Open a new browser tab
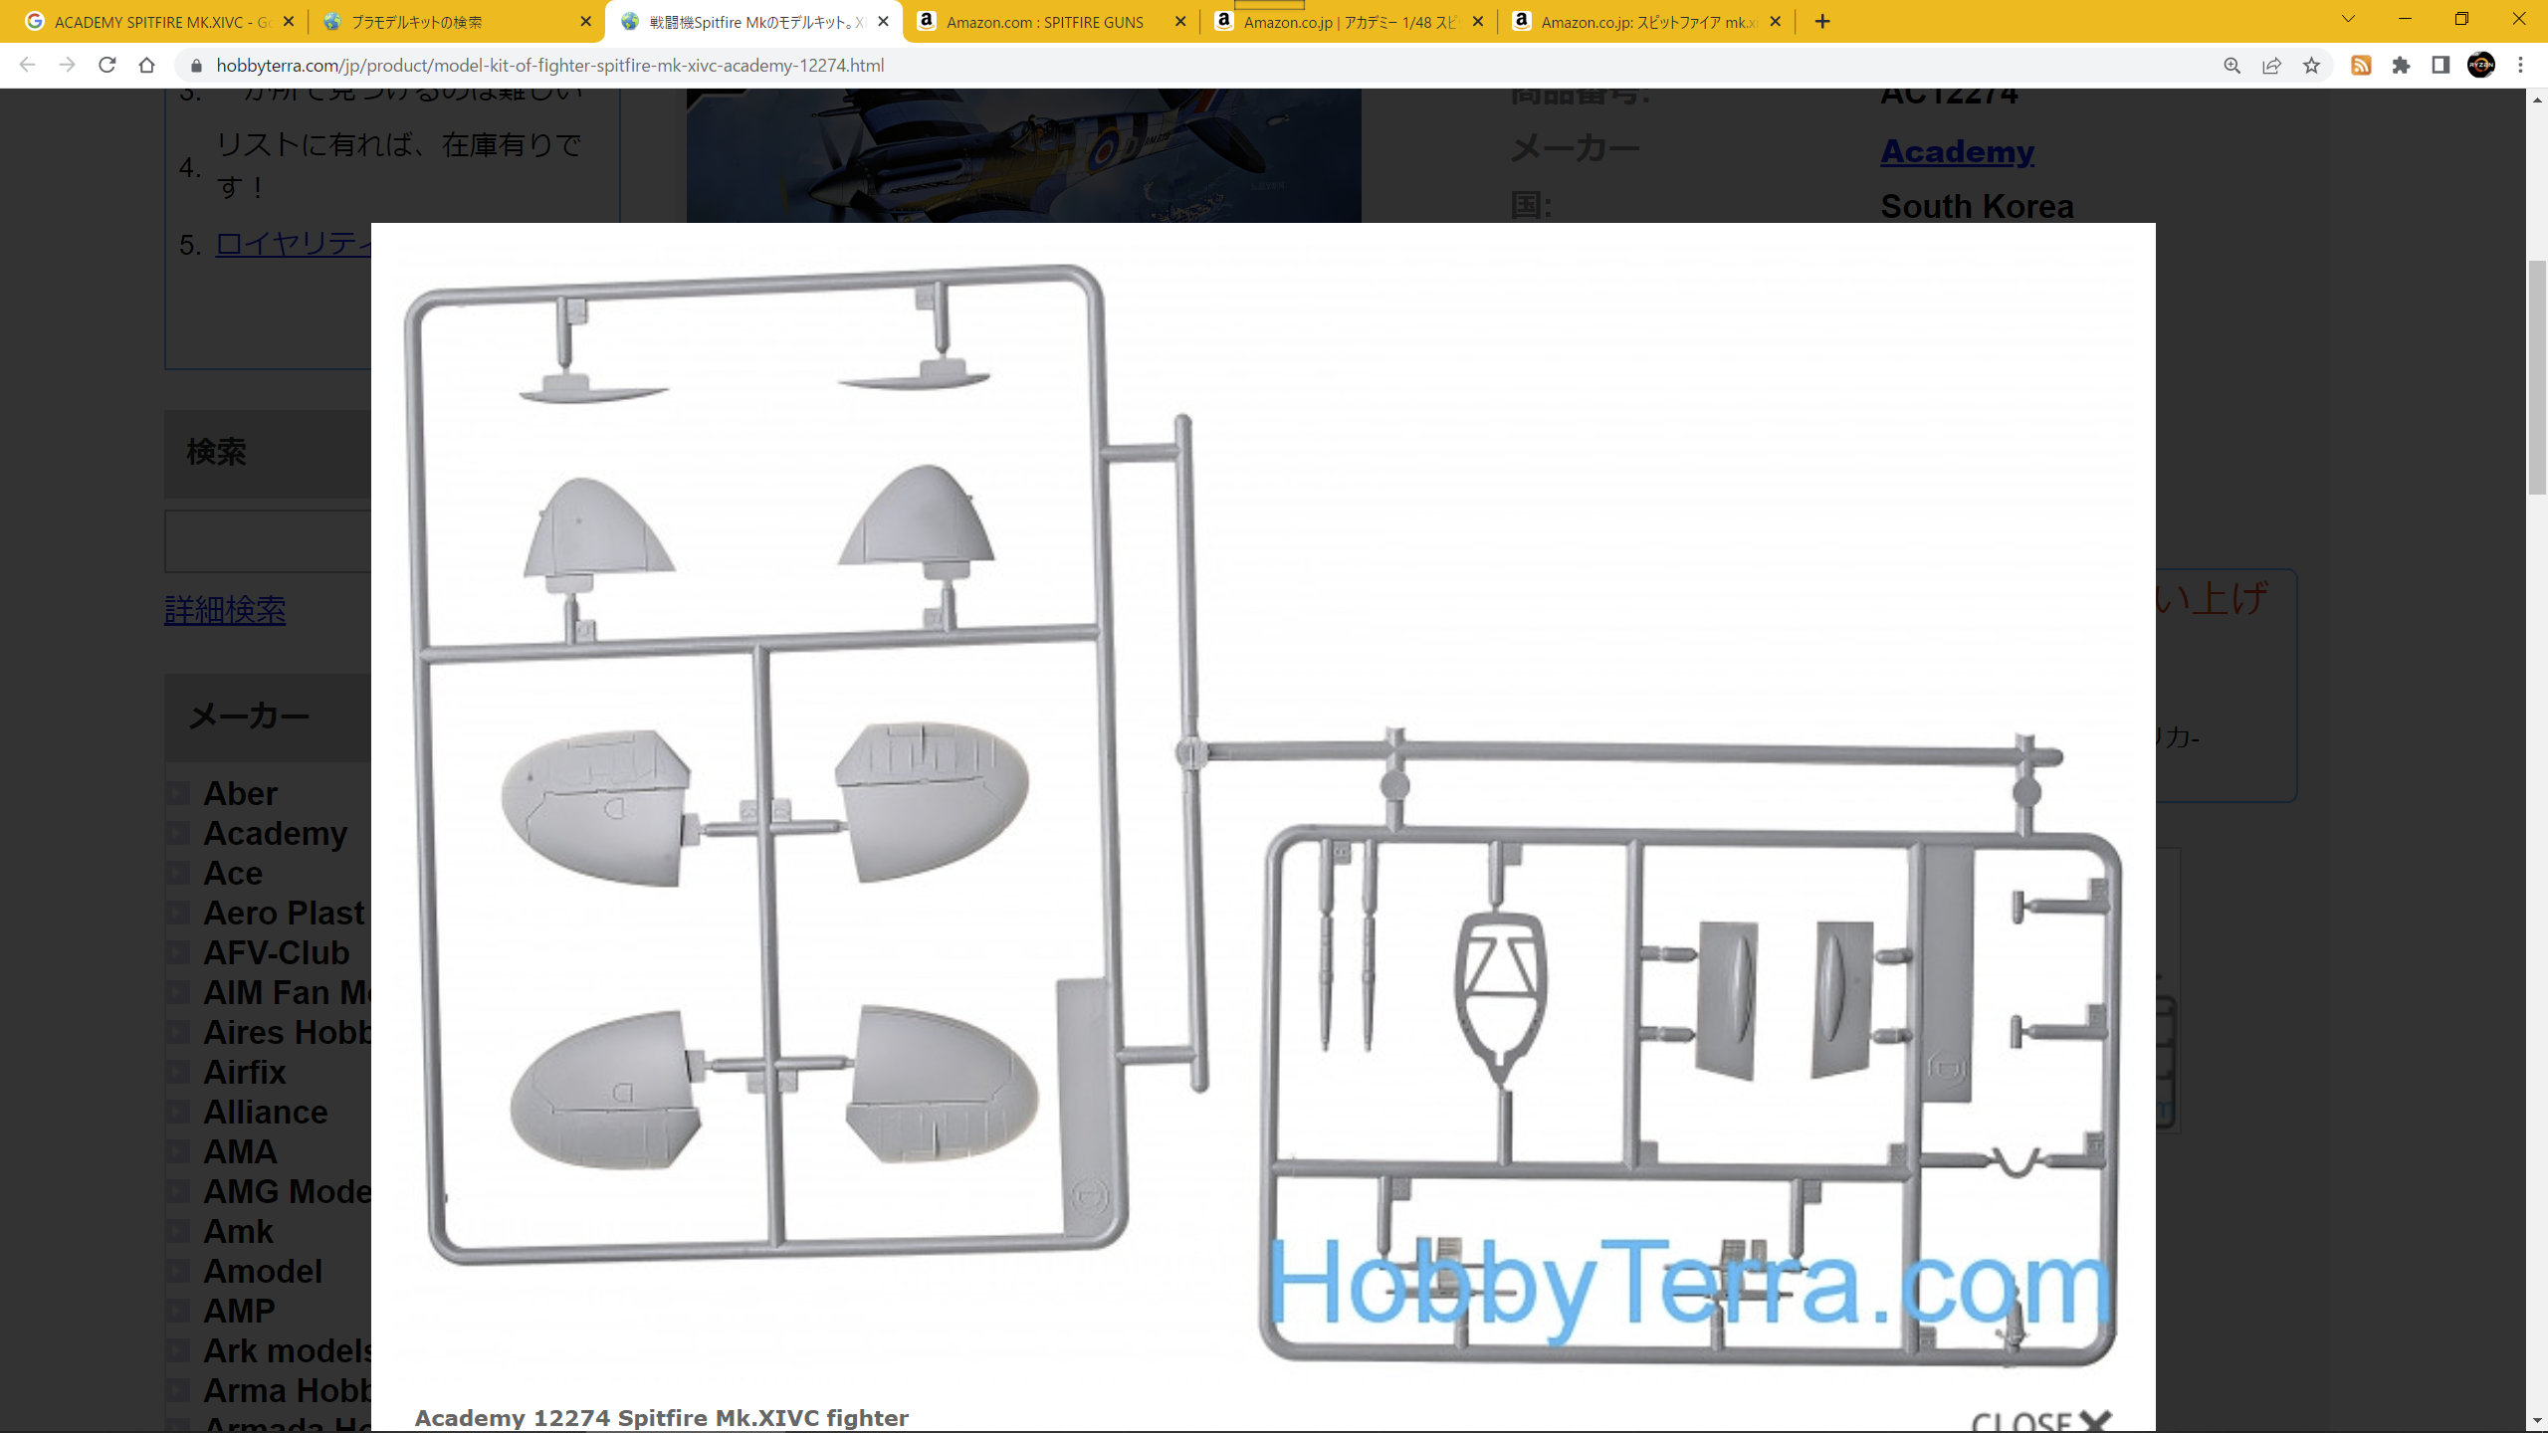Viewport: 2548px width, 1433px height. tap(1822, 21)
